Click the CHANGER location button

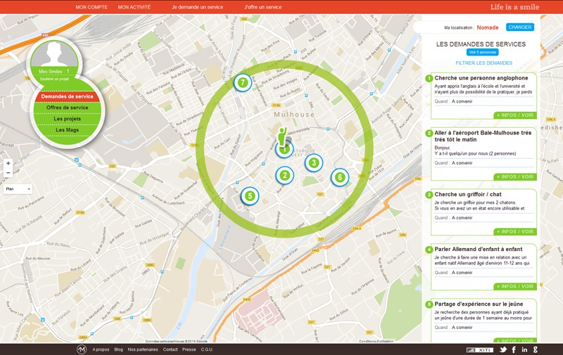click(x=520, y=27)
